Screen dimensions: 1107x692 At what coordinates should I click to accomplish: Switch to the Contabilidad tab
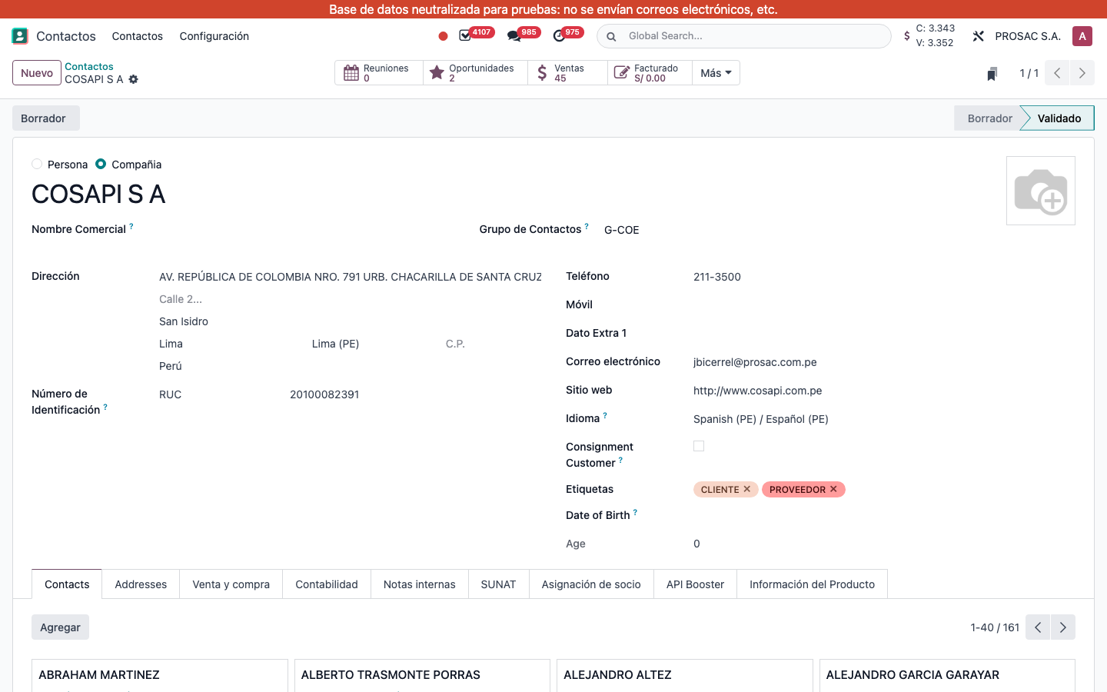click(327, 584)
